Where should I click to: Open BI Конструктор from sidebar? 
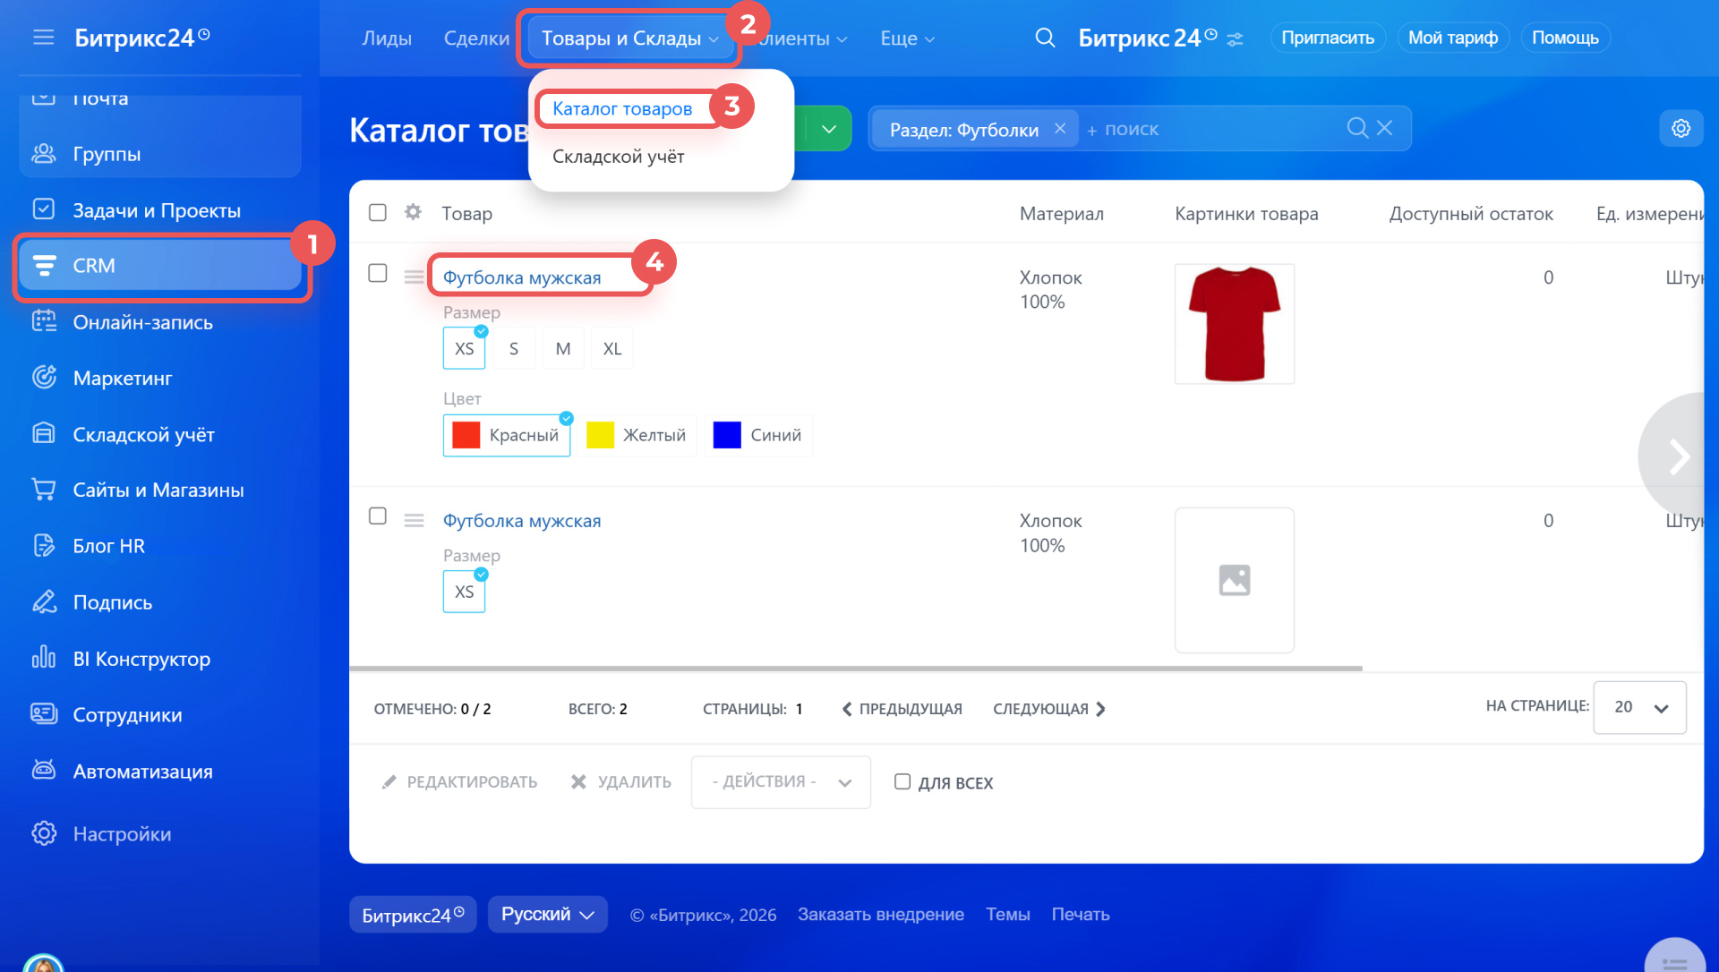tap(141, 659)
